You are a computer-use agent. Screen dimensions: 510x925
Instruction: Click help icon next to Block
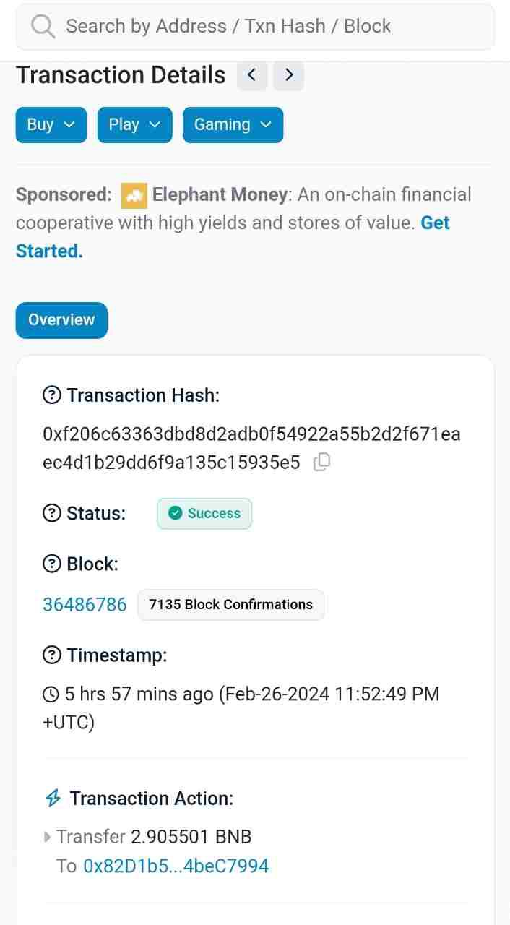52,564
